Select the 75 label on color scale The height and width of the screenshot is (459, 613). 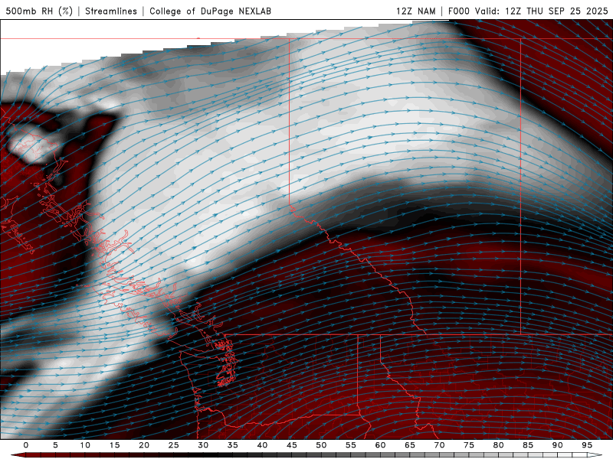[469, 445]
